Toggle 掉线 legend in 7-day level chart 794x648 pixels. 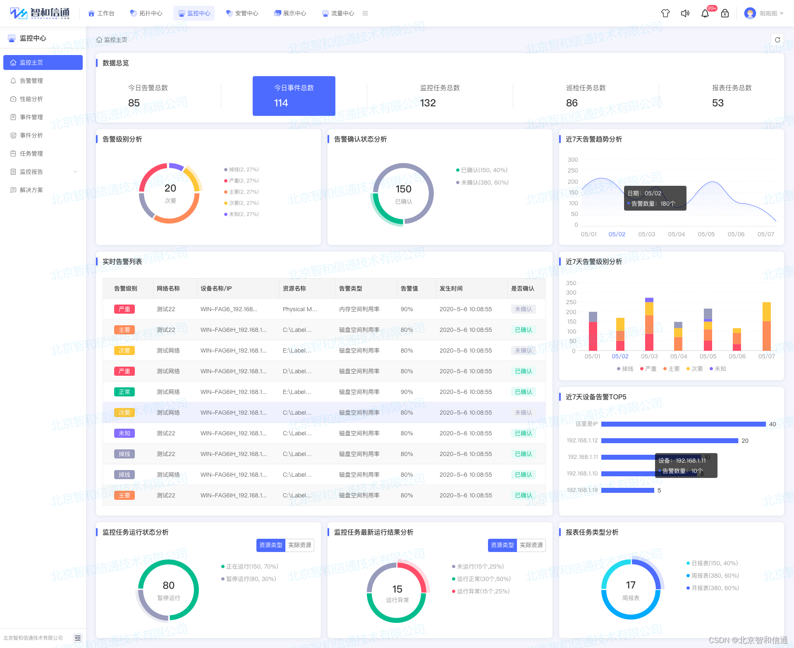(x=625, y=369)
